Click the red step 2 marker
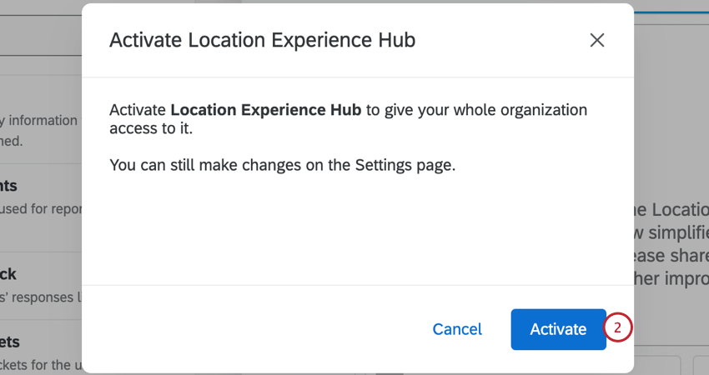The height and width of the screenshot is (375, 709). point(617,327)
